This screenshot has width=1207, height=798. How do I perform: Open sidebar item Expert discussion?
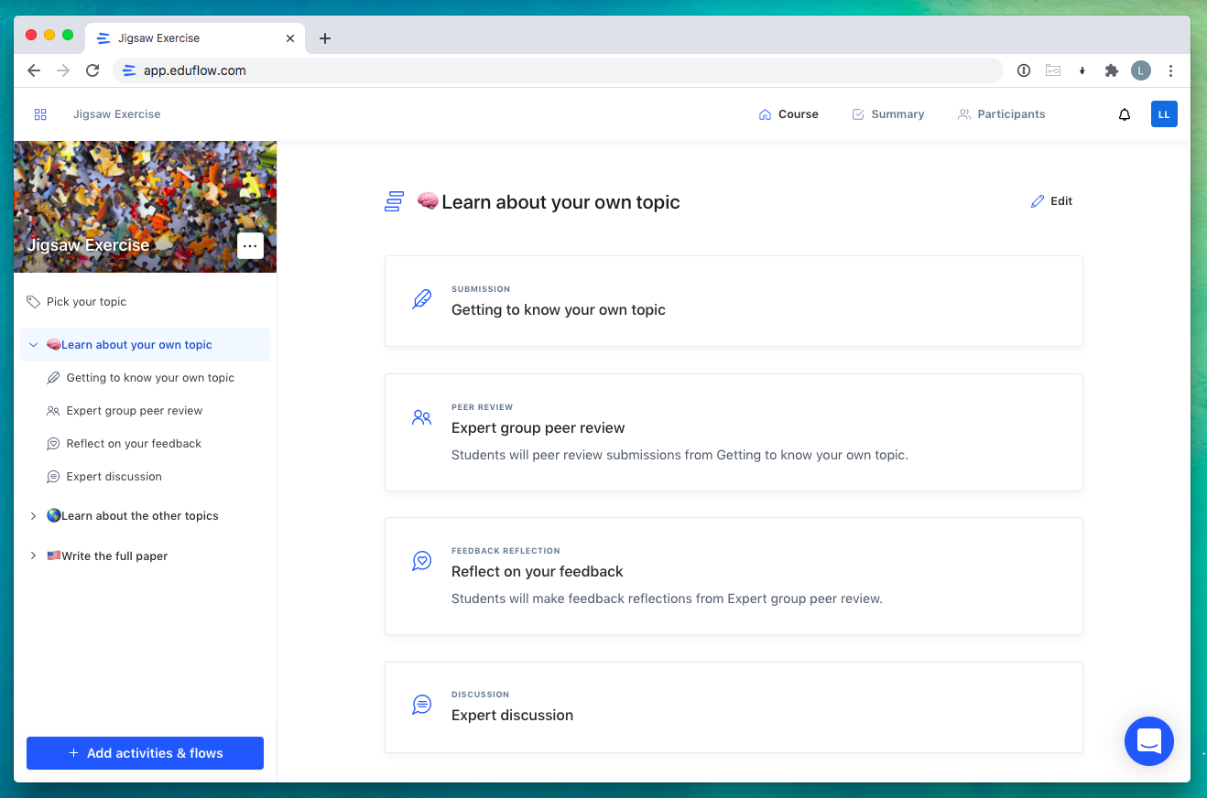[x=145, y=477]
